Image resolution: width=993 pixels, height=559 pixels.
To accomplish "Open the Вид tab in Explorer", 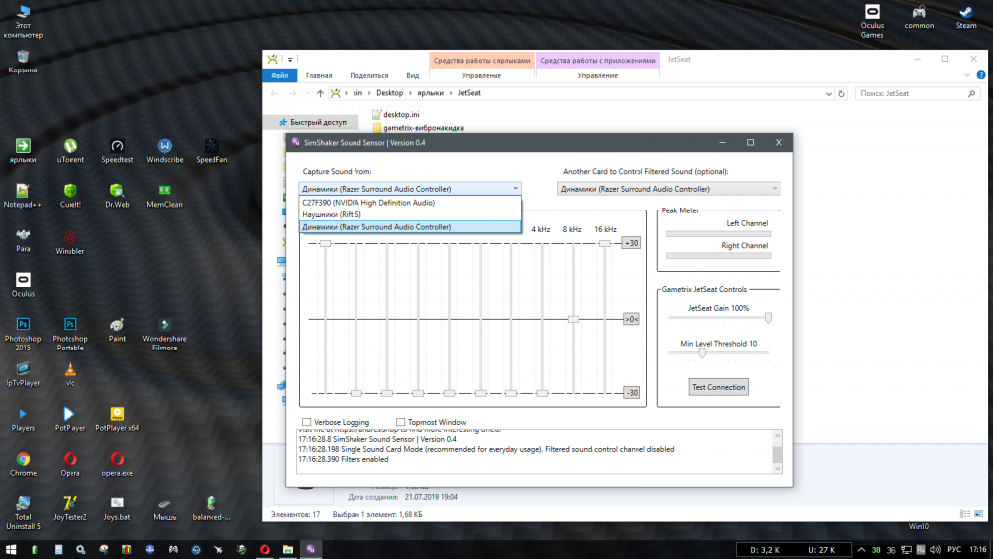I will pyautogui.click(x=412, y=75).
